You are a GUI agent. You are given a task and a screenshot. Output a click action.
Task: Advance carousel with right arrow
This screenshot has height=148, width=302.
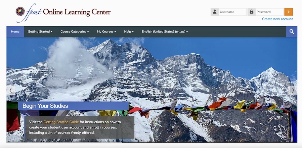pos(293,90)
